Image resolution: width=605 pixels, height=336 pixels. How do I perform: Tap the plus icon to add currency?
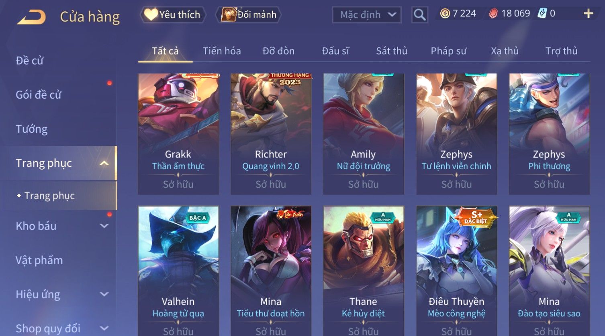click(x=588, y=14)
